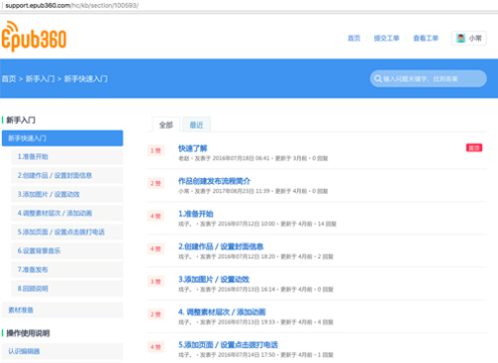Open sidebar section 素材准备
The height and width of the screenshot is (363, 498).
click(62, 310)
